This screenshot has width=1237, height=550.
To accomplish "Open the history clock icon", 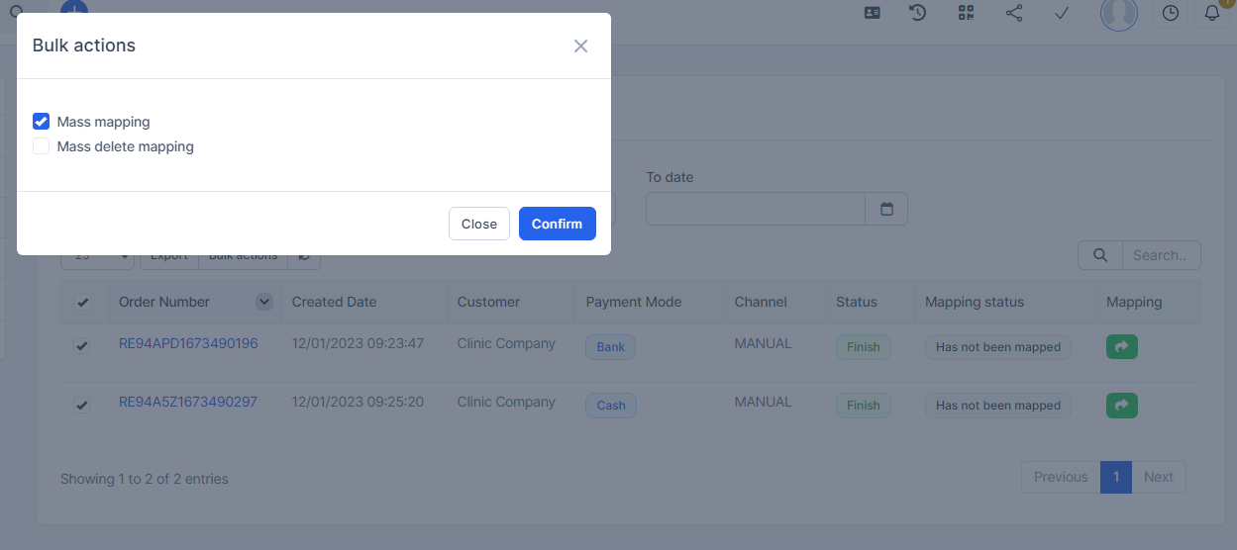I will 918,13.
